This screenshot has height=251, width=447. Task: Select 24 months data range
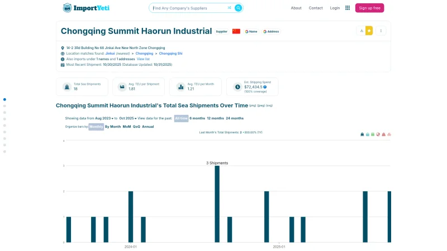(x=235, y=118)
